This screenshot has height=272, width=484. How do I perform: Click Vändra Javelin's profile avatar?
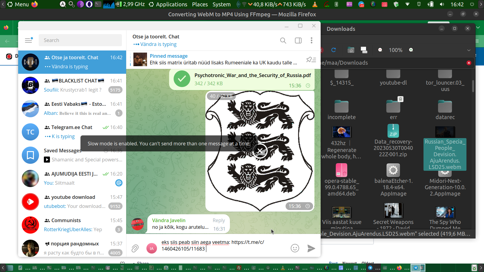click(137, 224)
